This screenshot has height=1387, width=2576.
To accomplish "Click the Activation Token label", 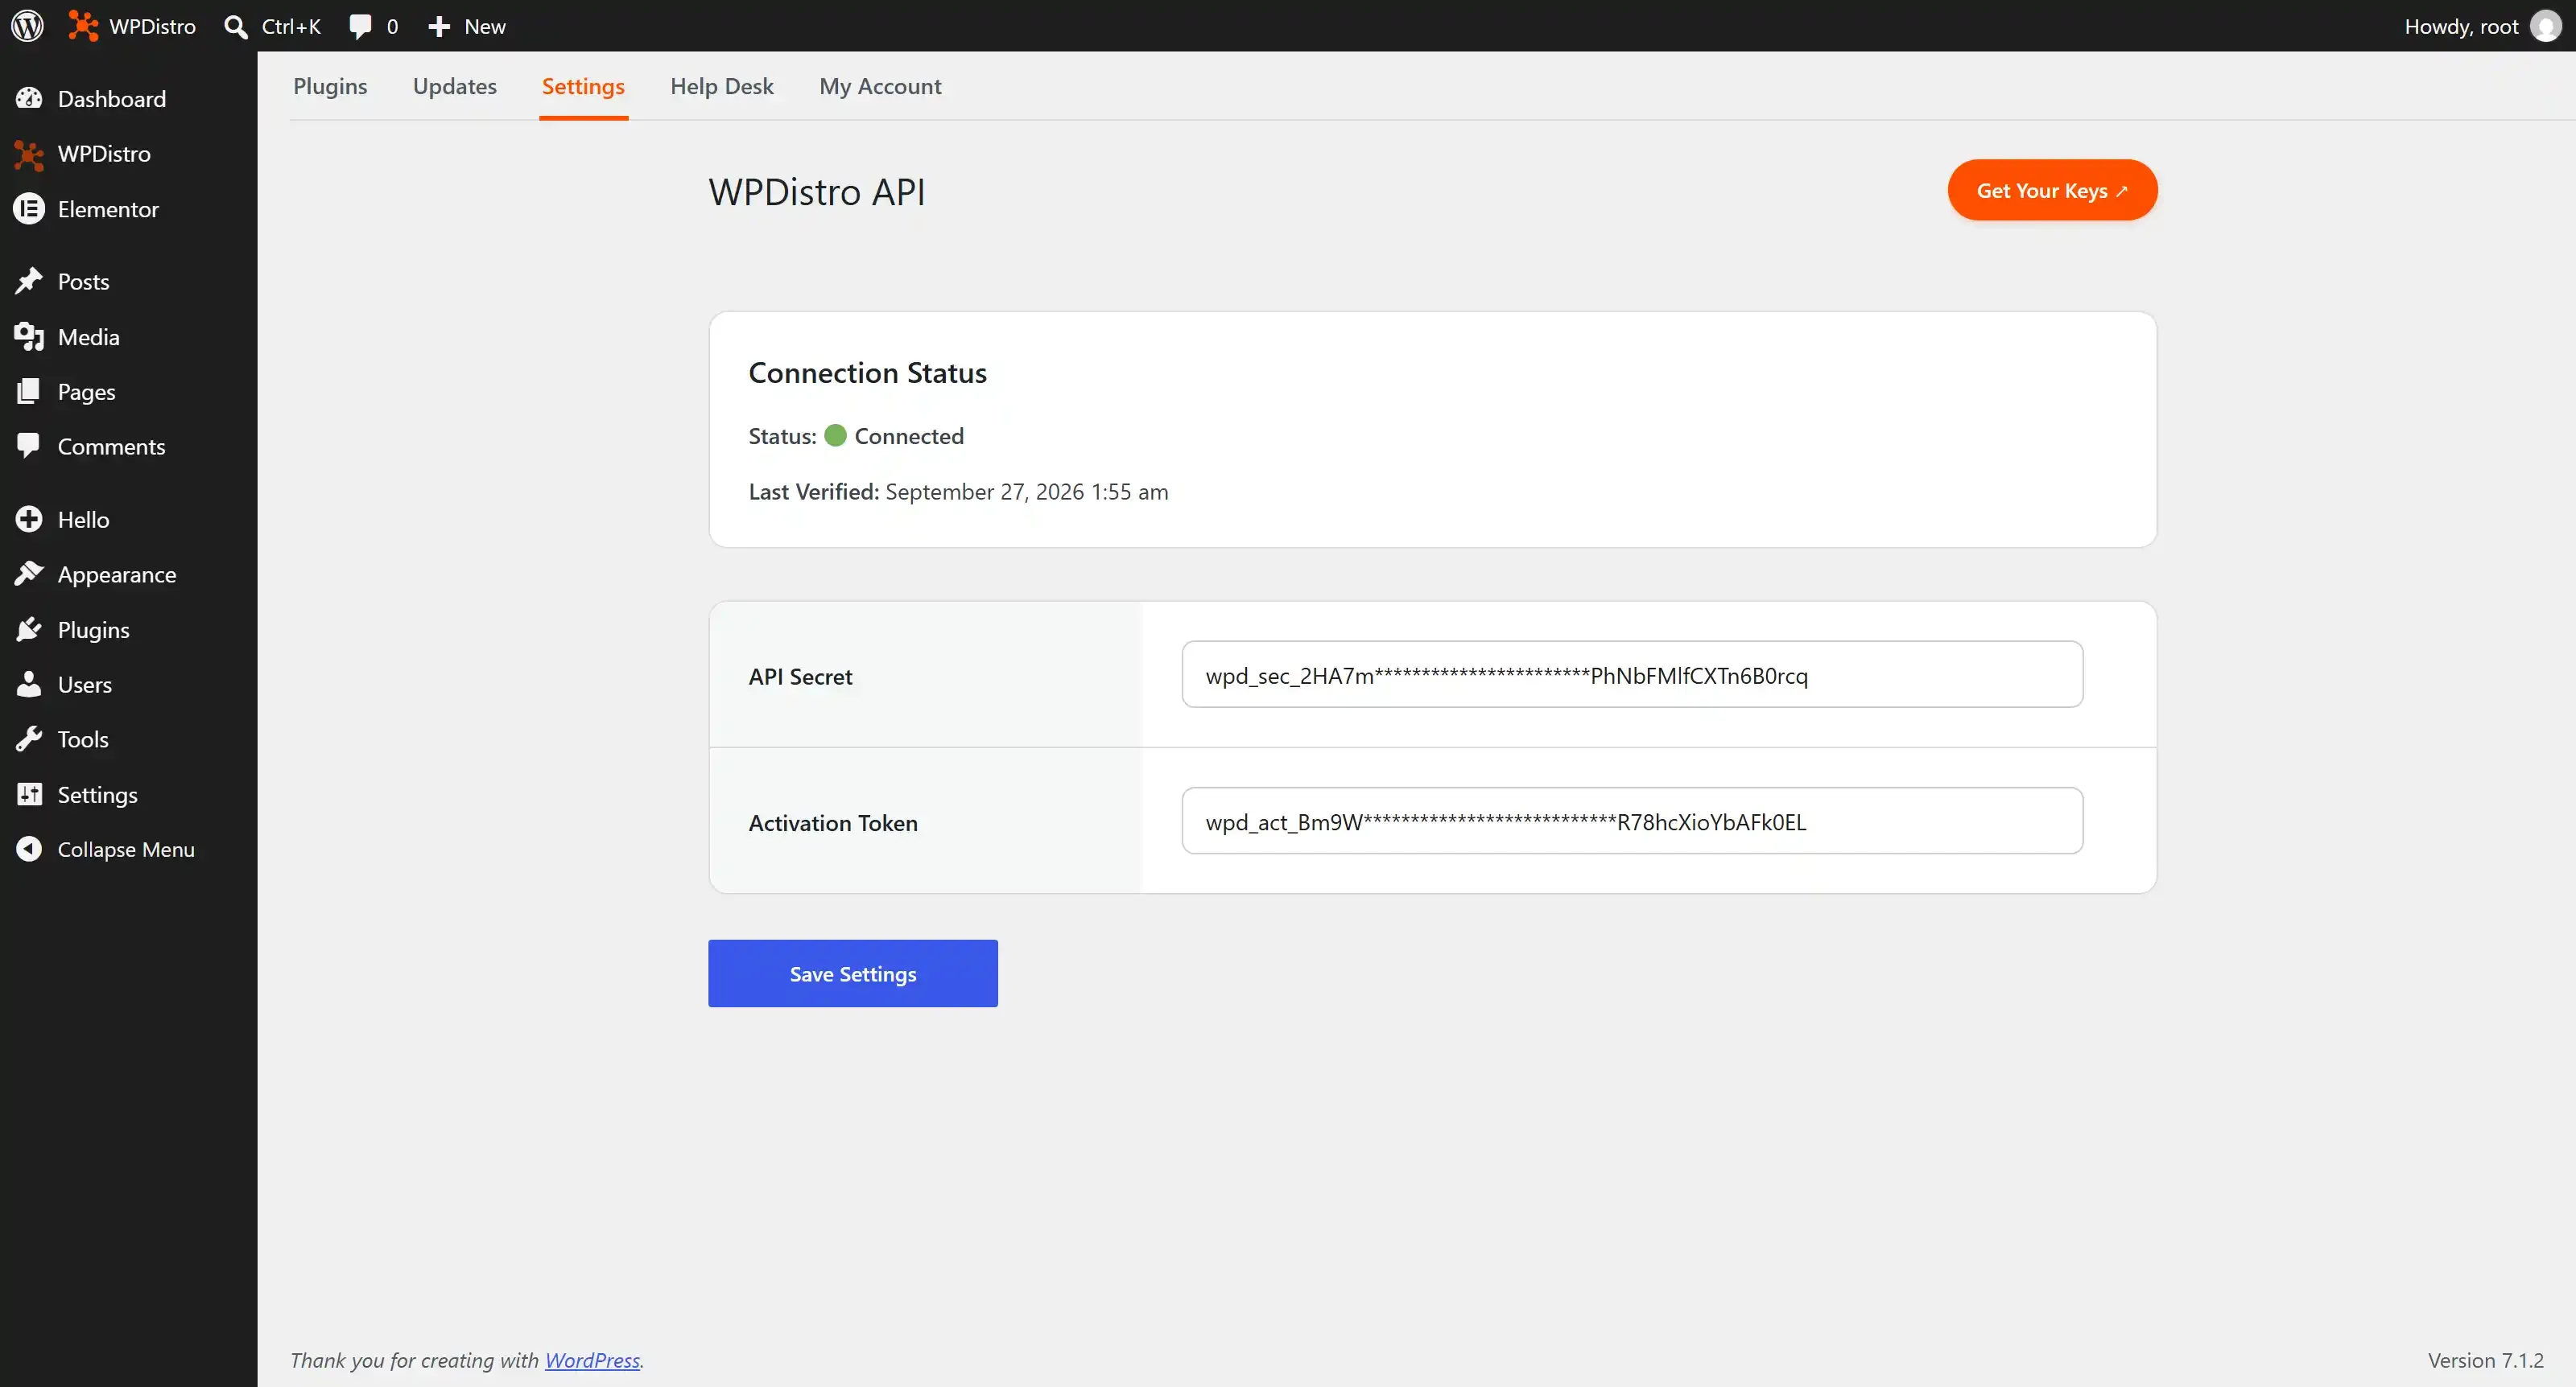I will pyautogui.click(x=833, y=822).
